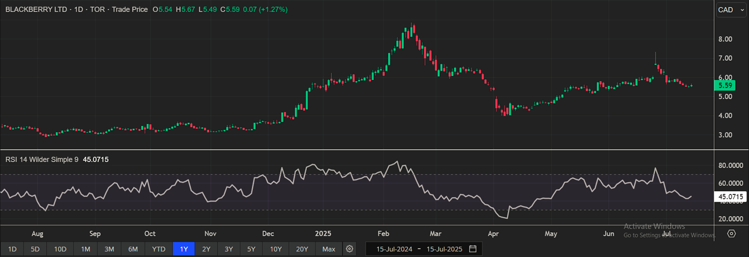Screen dimensions: 749x257
Task: Open time range settings gear icon
Action: click(x=350, y=249)
